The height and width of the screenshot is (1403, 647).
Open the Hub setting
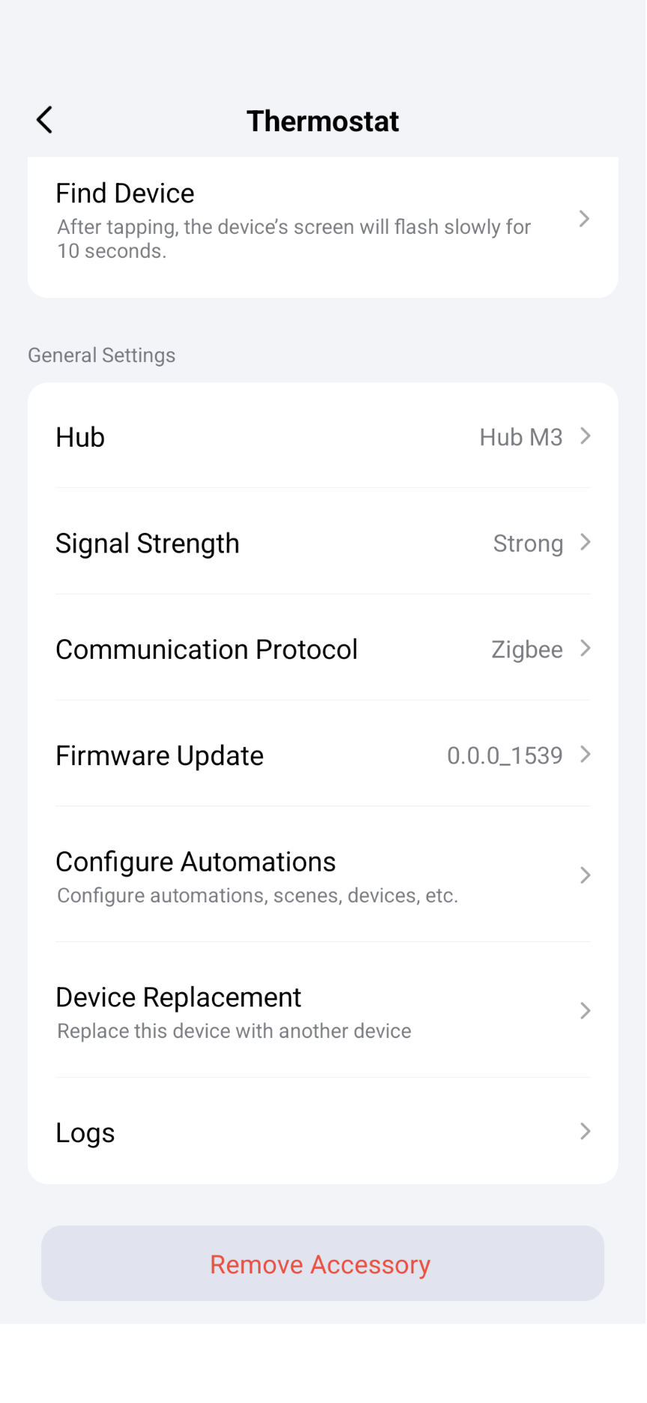click(81, 438)
